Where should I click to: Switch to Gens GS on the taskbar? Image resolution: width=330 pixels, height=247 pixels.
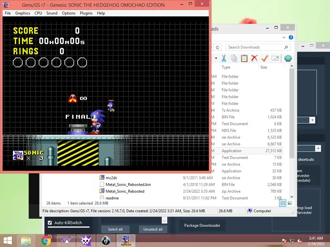click(126, 241)
